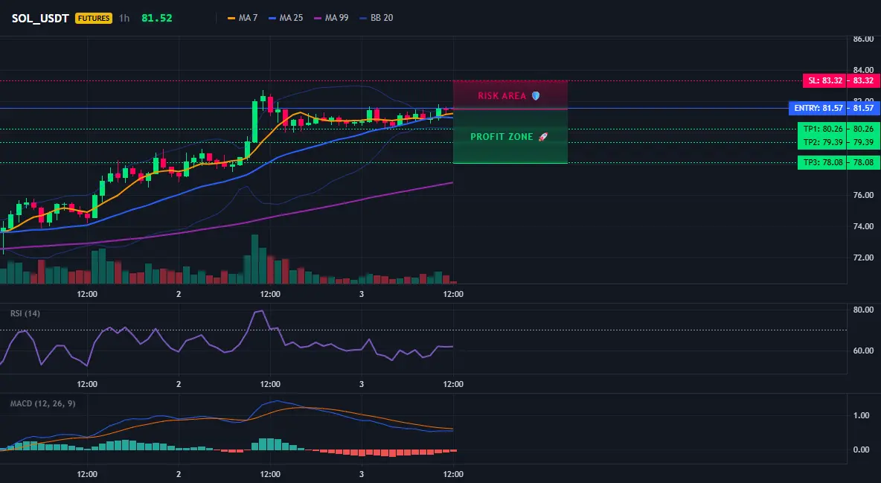
Task: Click the 76.00 price axis tick
Action: click(x=863, y=195)
